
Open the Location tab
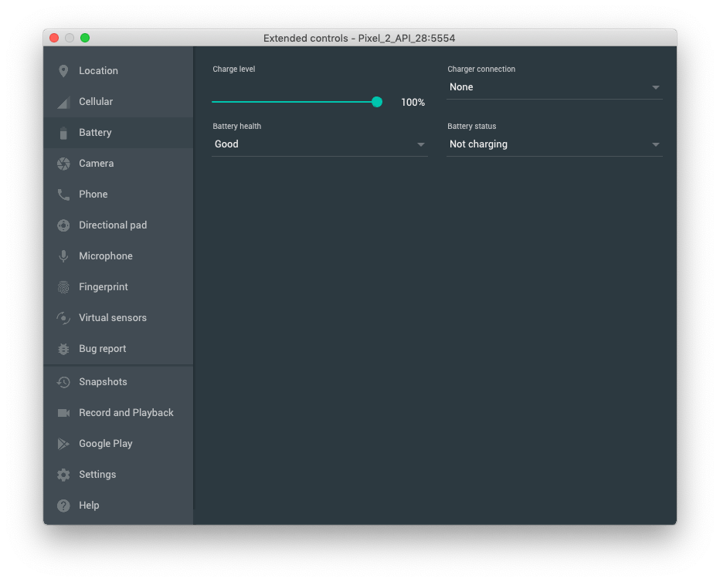(118, 71)
